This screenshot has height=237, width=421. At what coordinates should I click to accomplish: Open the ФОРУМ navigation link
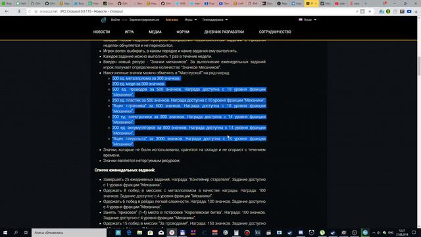tap(183, 32)
